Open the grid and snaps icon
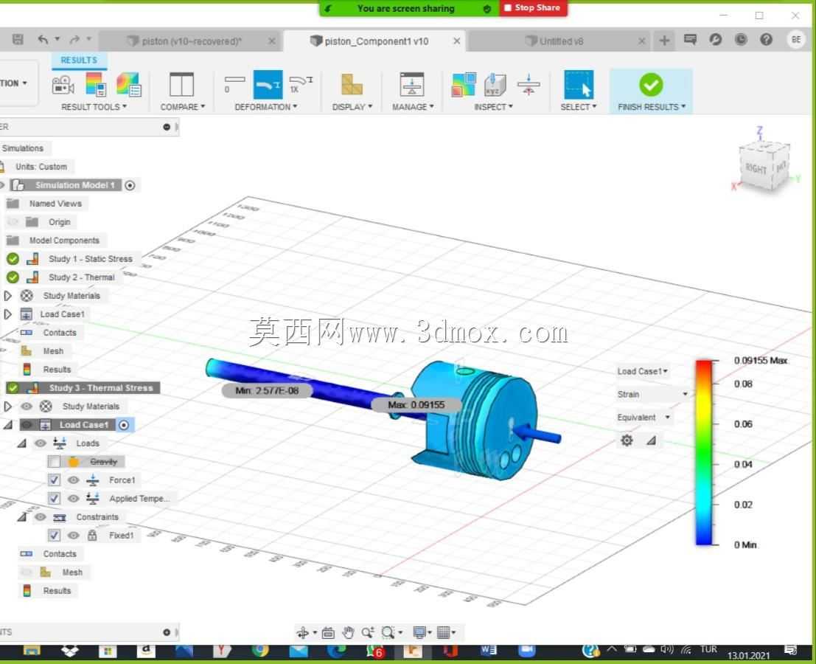The image size is (816, 664). click(444, 632)
